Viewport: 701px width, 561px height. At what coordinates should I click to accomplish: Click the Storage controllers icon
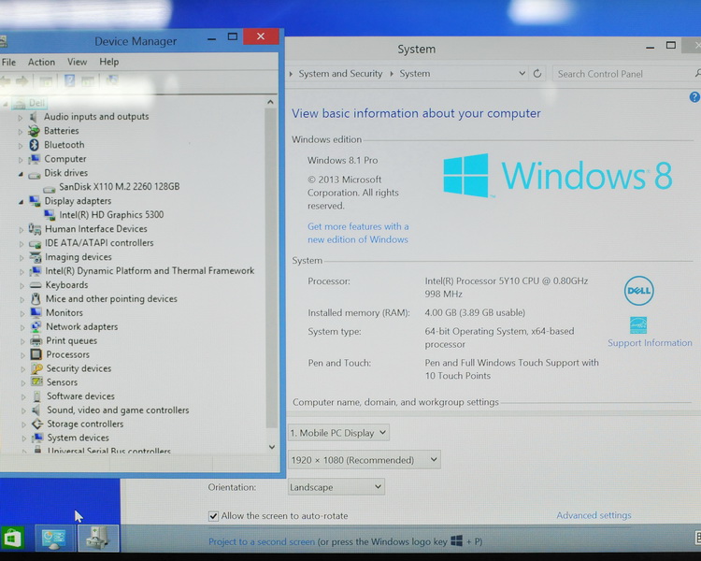(37, 424)
